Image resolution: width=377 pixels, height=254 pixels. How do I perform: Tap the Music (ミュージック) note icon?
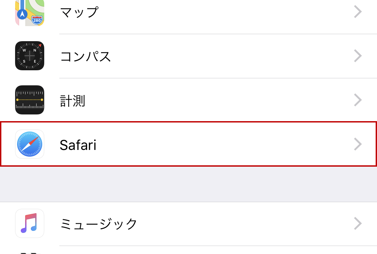click(29, 223)
